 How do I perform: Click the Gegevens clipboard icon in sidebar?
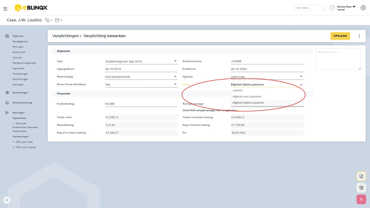coord(7,36)
